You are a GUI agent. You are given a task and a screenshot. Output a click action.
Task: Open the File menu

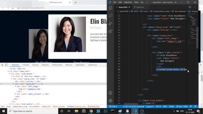(x=115, y=2)
